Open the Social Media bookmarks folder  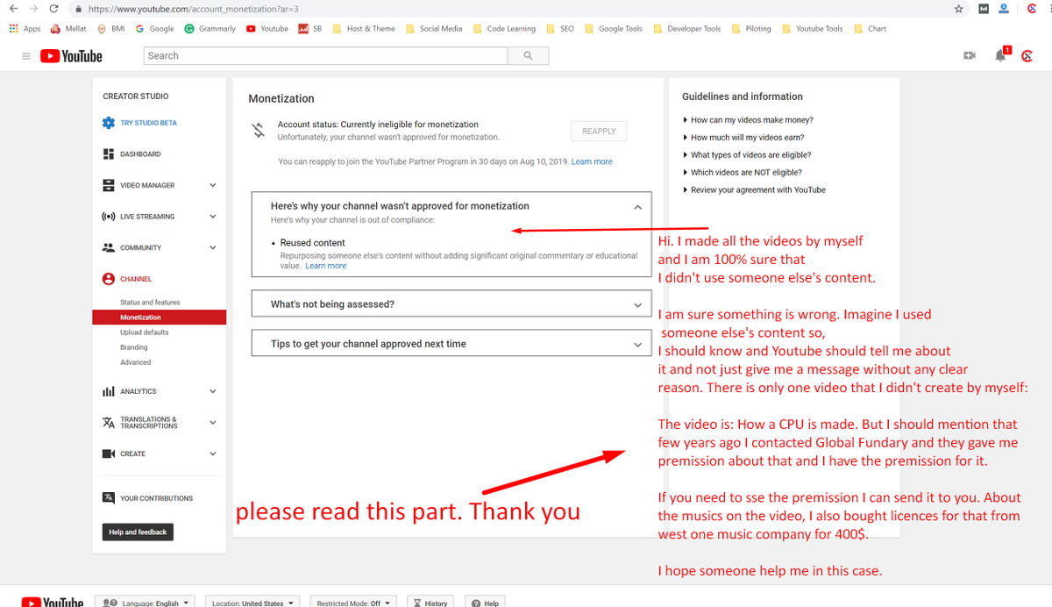click(434, 28)
